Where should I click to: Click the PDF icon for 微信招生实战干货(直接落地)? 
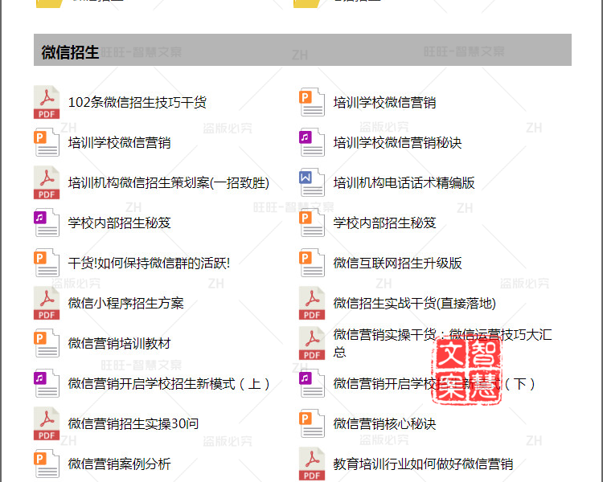tap(312, 303)
